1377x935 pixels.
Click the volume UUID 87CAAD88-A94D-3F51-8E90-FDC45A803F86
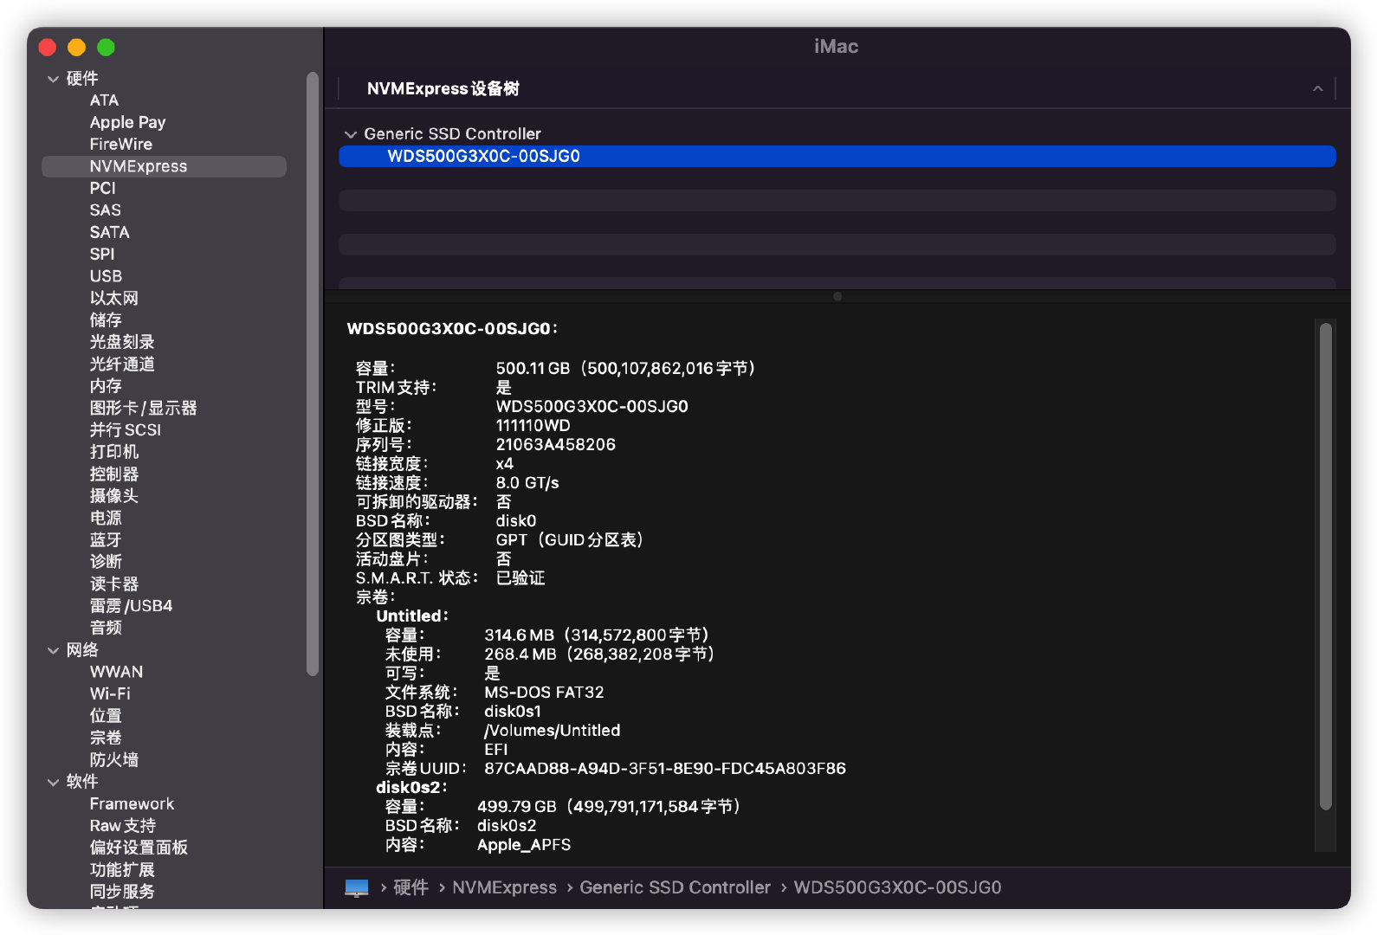coord(665,769)
